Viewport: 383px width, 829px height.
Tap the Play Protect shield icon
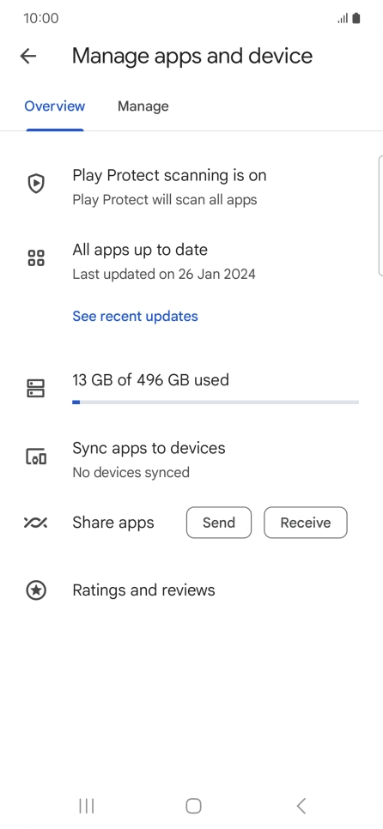click(x=36, y=184)
